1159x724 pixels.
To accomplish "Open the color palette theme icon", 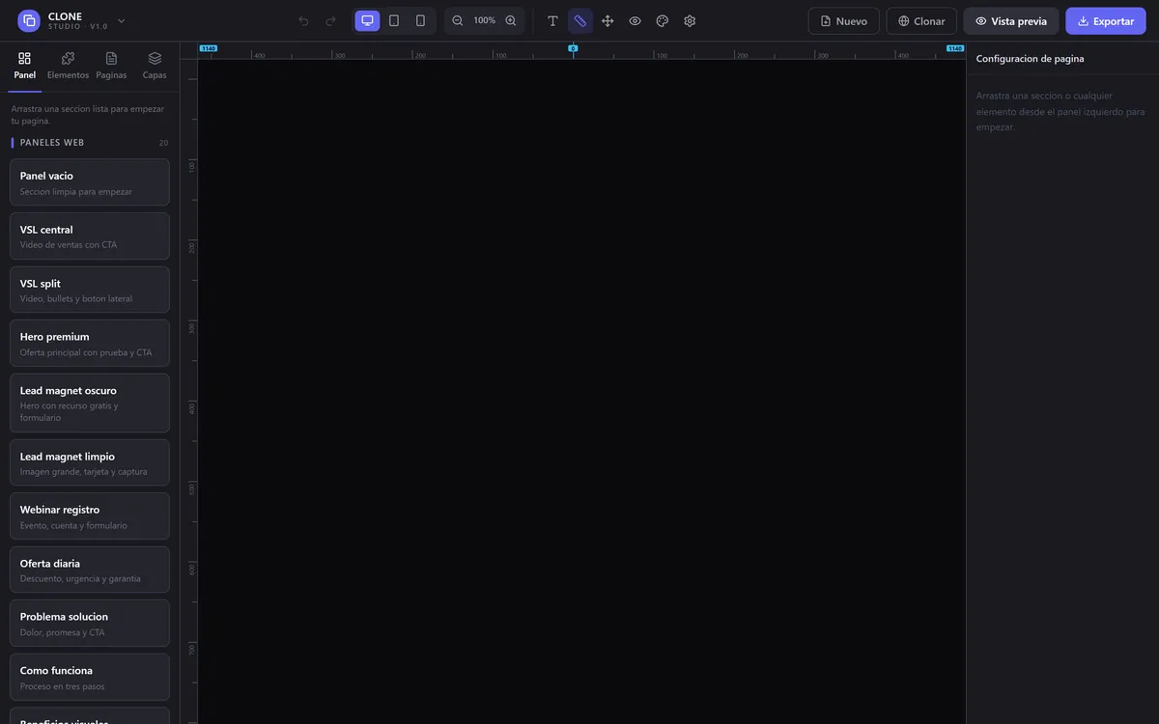I will pos(663,21).
